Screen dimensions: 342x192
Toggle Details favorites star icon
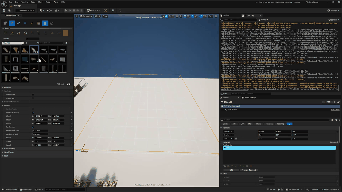[336, 120]
